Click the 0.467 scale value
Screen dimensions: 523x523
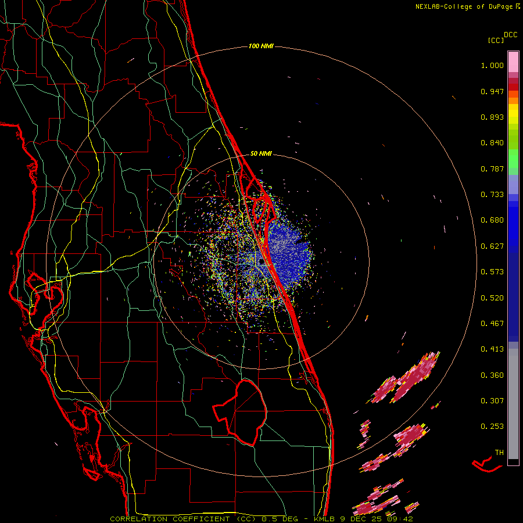point(492,324)
